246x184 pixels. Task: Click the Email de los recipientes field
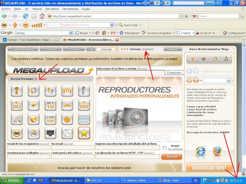29,148
